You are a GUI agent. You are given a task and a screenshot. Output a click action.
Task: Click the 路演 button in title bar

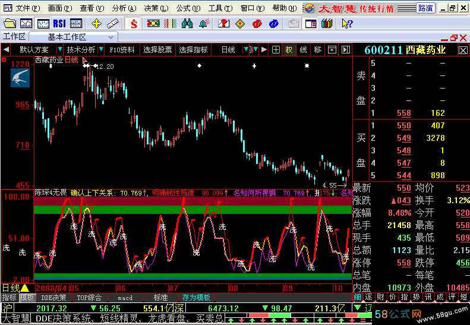[425, 8]
